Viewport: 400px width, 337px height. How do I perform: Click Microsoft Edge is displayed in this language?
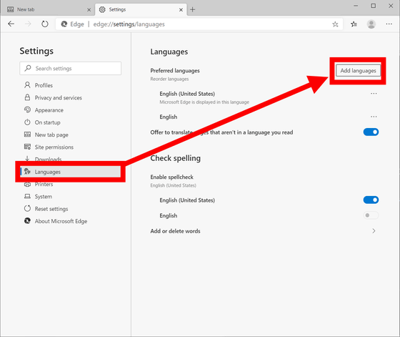(x=204, y=102)
